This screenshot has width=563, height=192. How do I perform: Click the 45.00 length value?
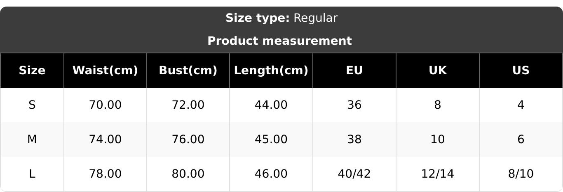pyautogui.click(x=271, y=139)
